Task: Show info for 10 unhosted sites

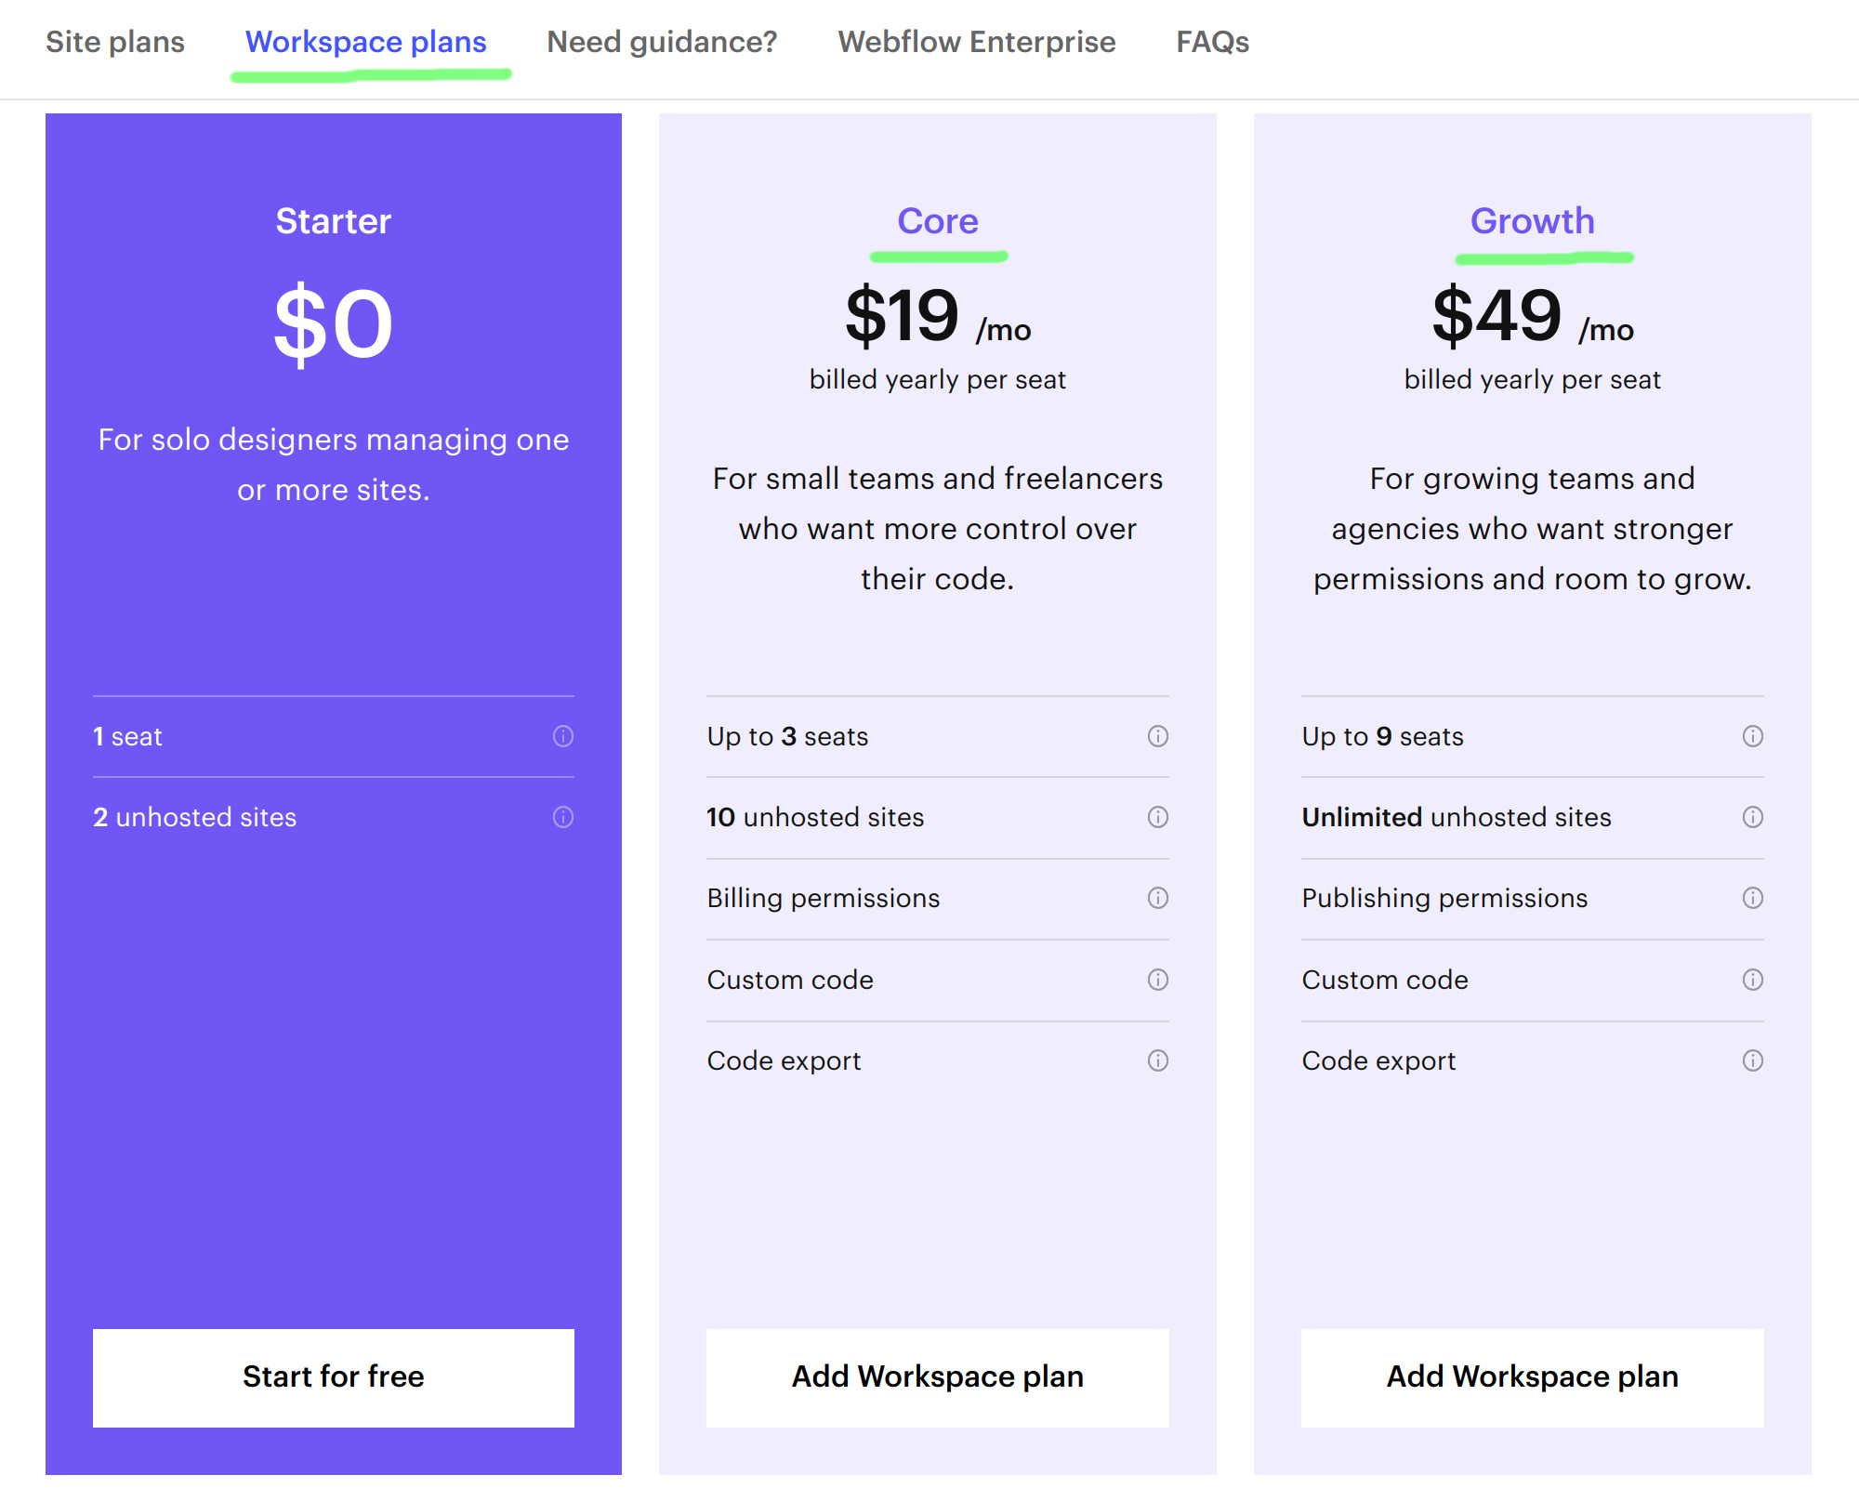Action: pos(1158,817)
